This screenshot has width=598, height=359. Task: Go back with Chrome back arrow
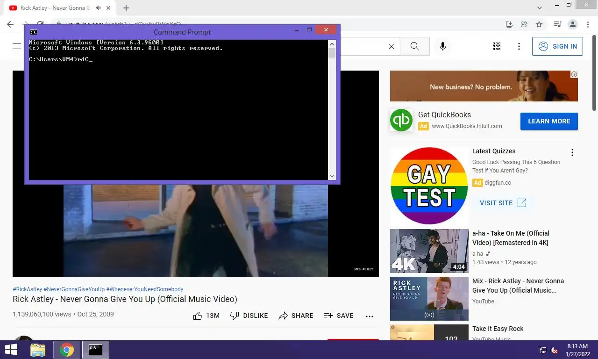pyautogui.click(x=10, y=24)
